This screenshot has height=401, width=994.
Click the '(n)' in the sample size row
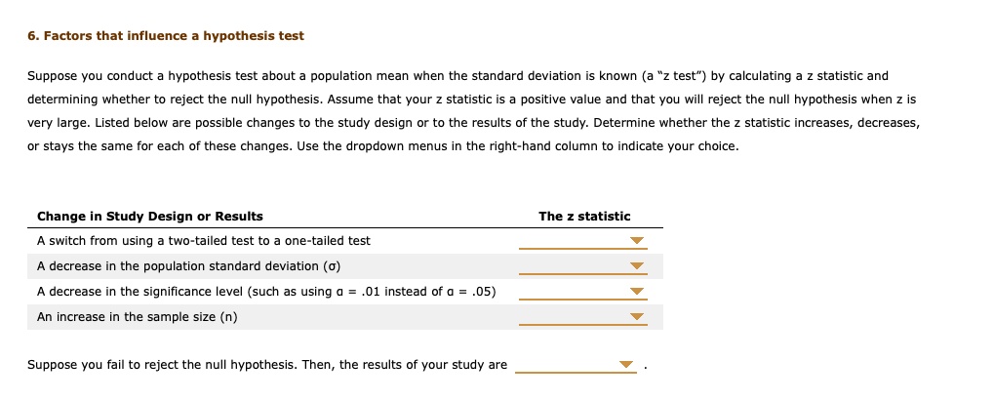pyautogui.click(x=228, y=317)
